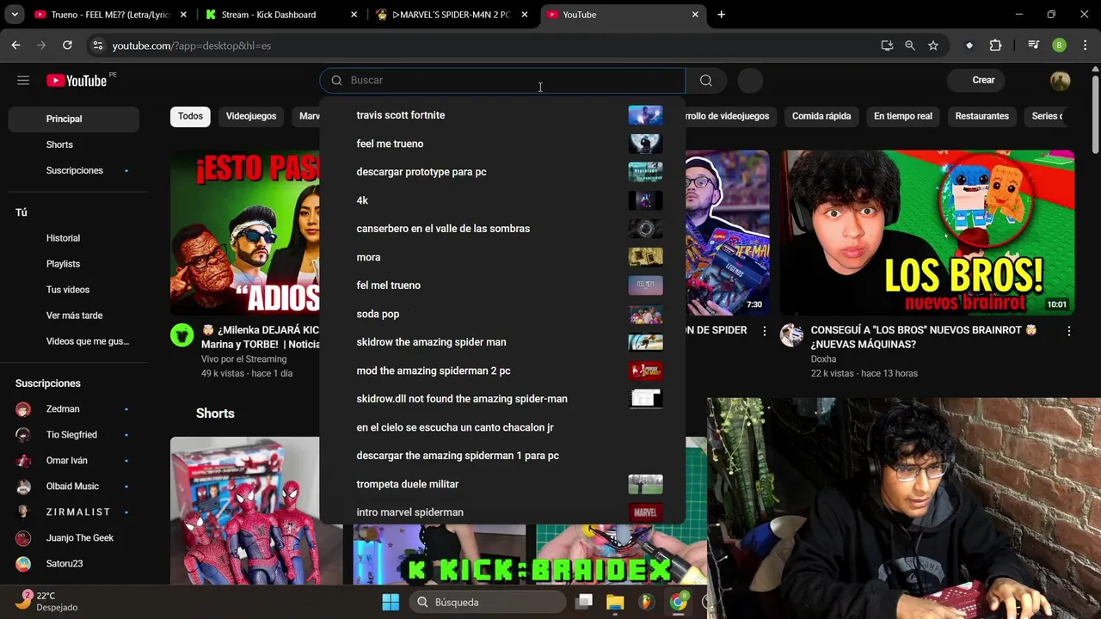Select suggestion 'descargar prototype para pc'
1101x619 pixels.
pyautogui.click(x=502, y=172)
